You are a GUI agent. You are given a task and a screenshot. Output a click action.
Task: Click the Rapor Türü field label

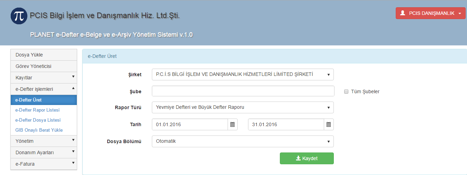pyautogui.click(x=128, y=107)
